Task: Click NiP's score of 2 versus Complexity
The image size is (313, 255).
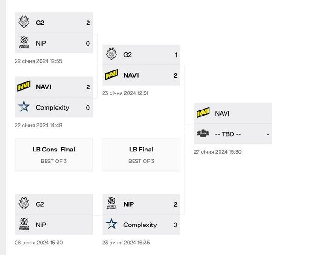Action: point(175,204)
